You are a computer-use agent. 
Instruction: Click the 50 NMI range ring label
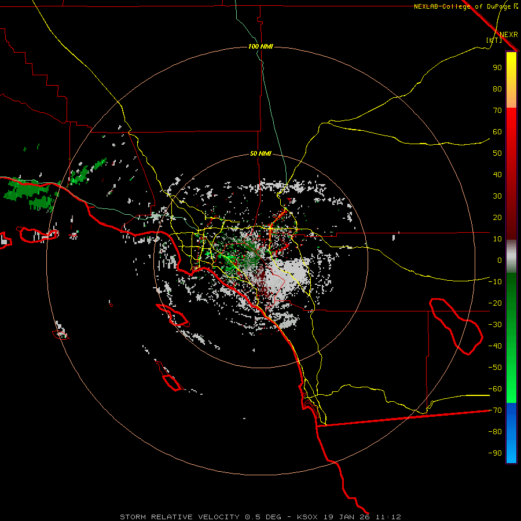[x=260, y=153]
